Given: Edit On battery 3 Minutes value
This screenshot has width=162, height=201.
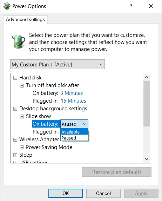Looking at the screenshot, I should [72, 93].
